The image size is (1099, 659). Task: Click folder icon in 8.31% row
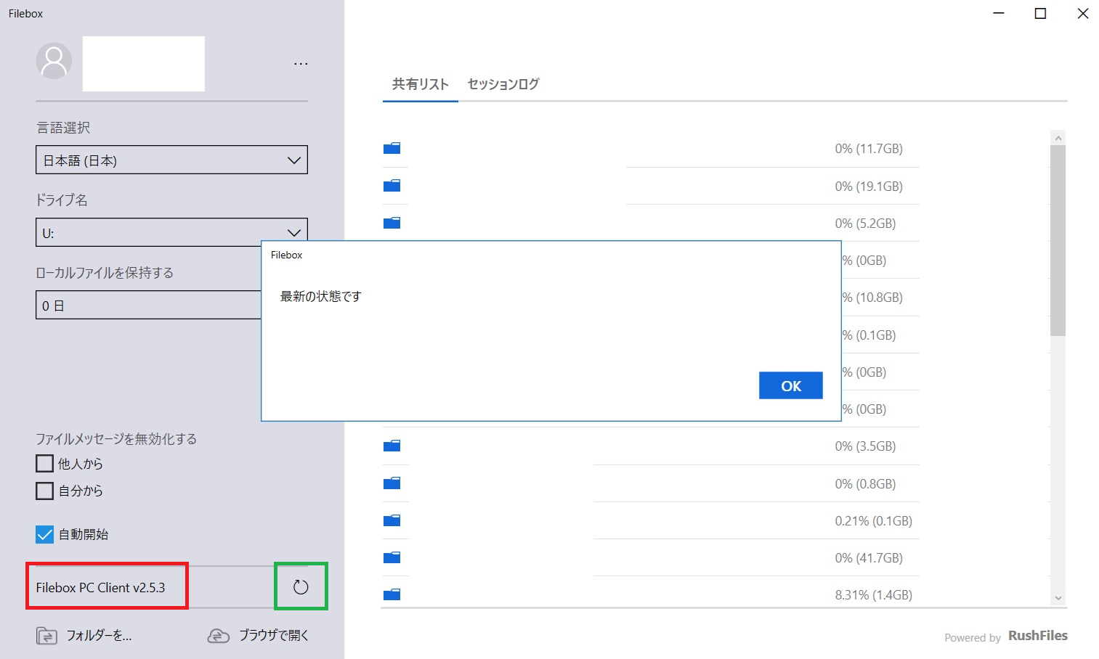[392, 594]
